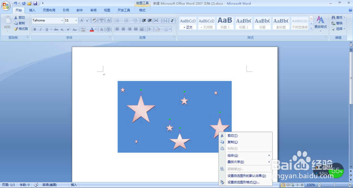Click the Cut (剪切) button in ribbon clipboard group

[19, 18]
